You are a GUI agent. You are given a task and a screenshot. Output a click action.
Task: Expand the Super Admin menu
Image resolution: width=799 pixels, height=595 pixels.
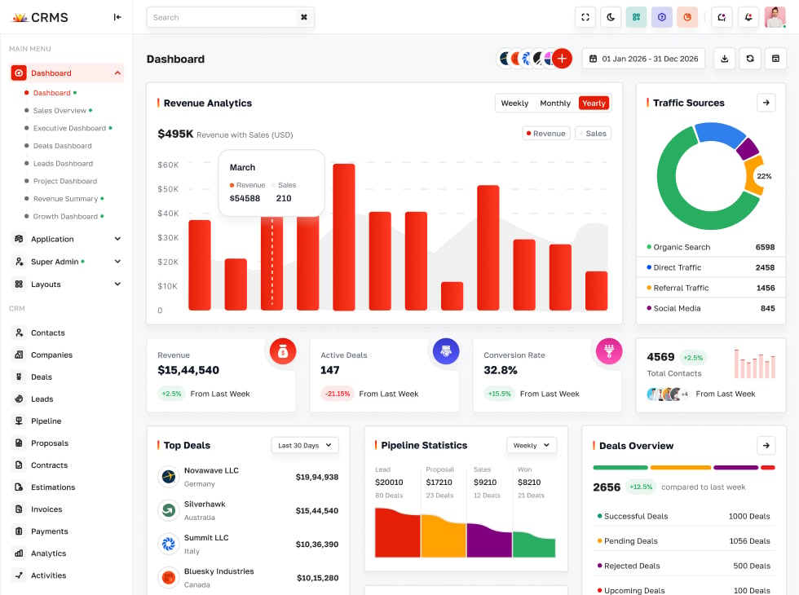pyautogui.click(x=67, y=262)
